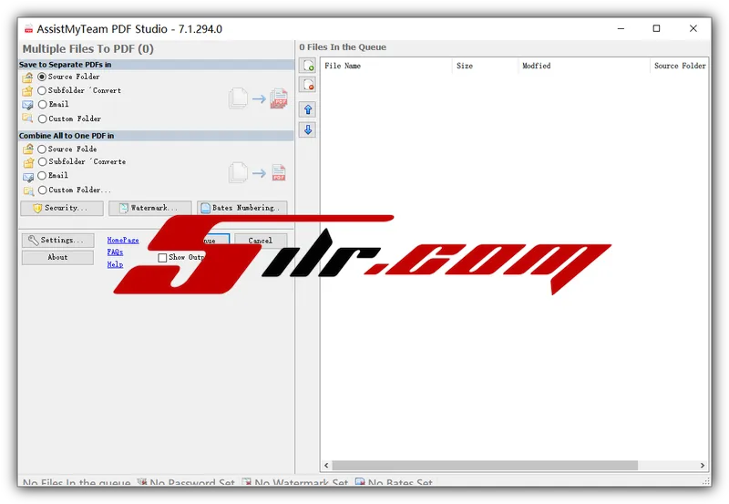
Task: Select Subfolder 'Converte' under Combine All to One PDF
Action: [x=81, y=162]
